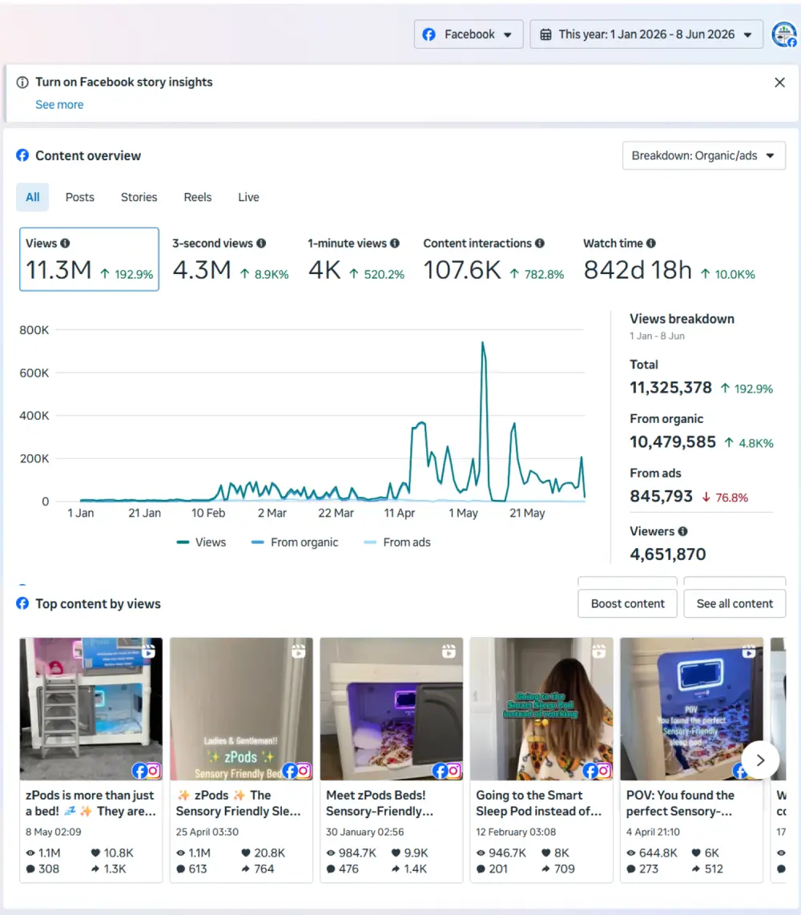Open the Meet zPods Beds thumbnail
801x915 pixels.
coord(392,709)
